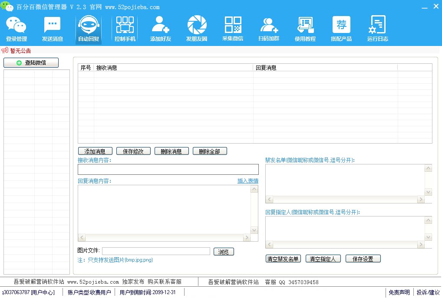
Task: Click 序号 column header
Action: (86, 68)
